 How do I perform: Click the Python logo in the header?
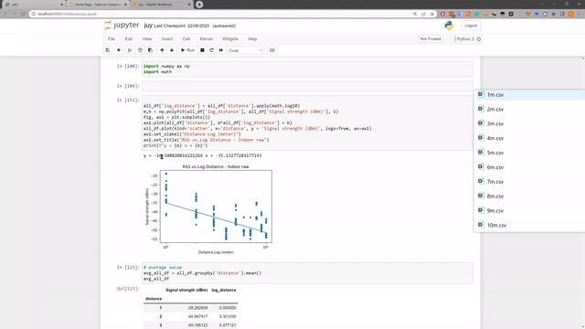coord(449,26)
